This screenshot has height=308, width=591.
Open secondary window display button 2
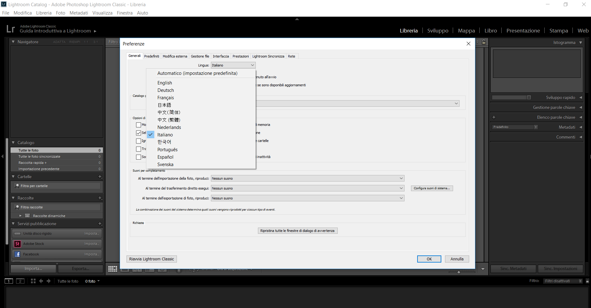pyautogui.click(x=20, y=281)
